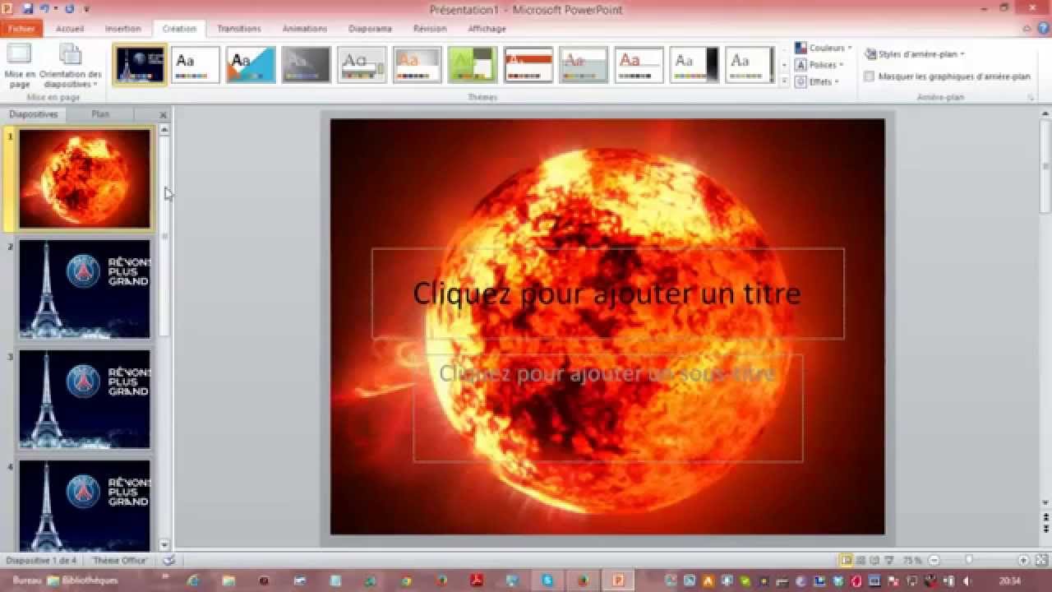Viewport: 1052px width, 592px height.
Task: Minimize the ribbon with the caret icon
Action: click(x=1027, y=29)
